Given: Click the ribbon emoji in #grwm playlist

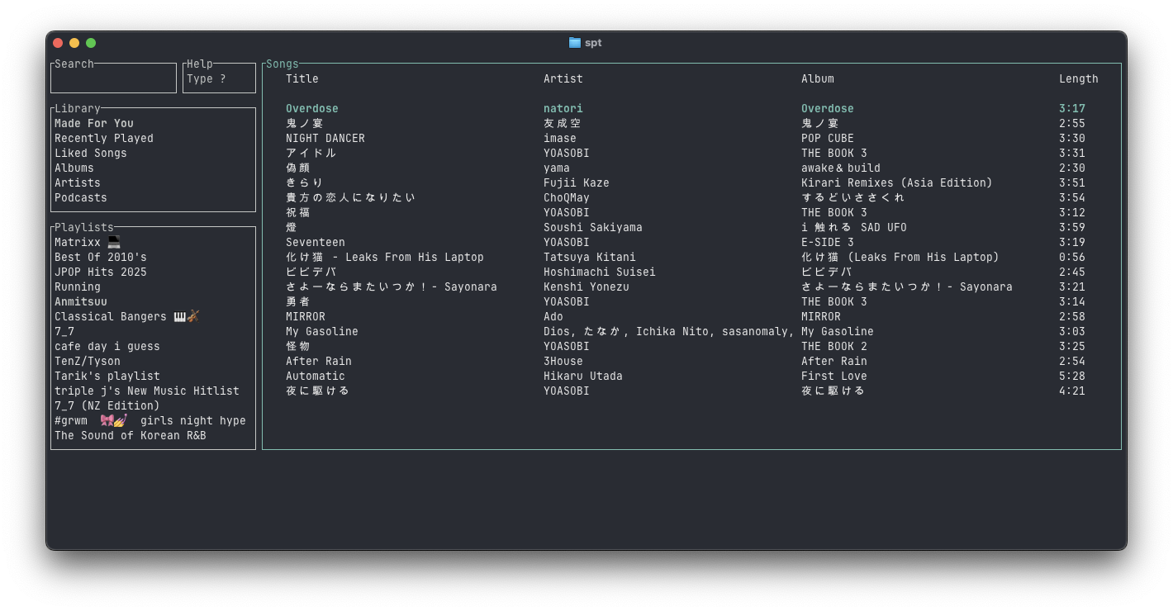Looking at the screenshot, I should click(x=107, y=420).
